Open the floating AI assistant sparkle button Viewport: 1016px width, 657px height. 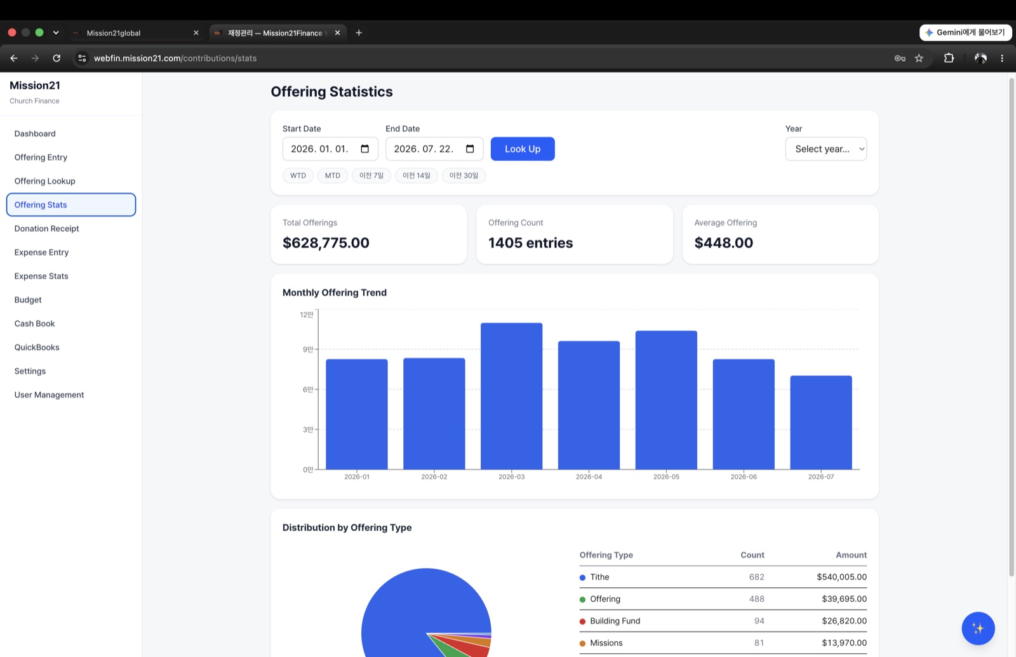(x=978, y=628)
